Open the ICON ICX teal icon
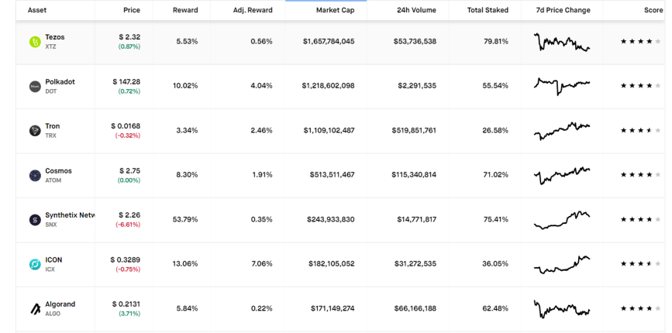This screenshot has height=333, width=672. (35, 265)
